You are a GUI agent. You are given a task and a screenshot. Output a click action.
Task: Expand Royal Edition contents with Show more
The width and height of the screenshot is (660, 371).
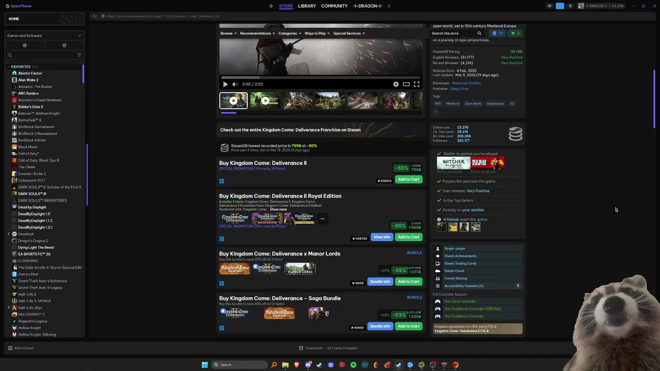coord(278,210)
